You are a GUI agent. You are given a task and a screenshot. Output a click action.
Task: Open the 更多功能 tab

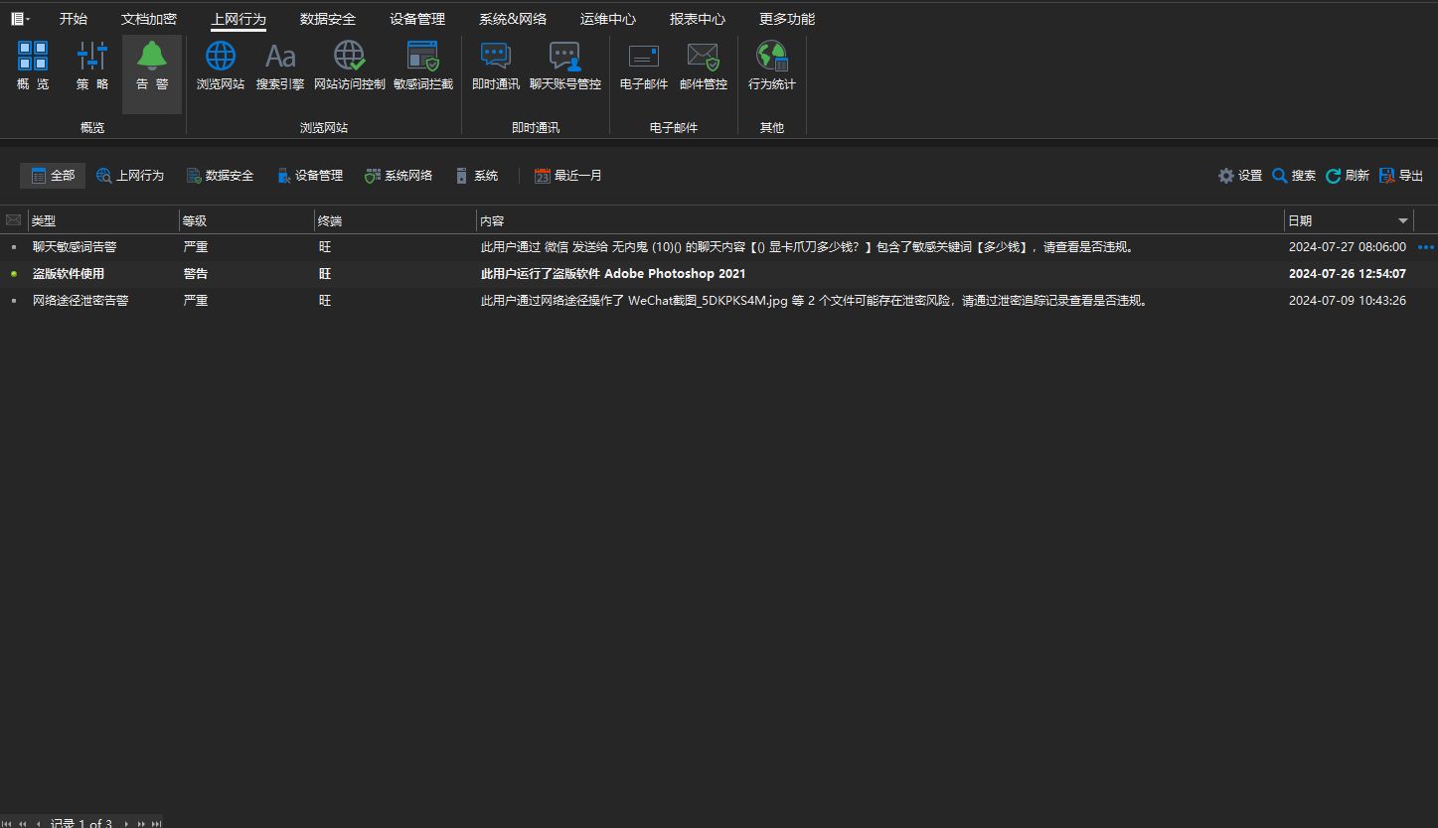[787, 19]
